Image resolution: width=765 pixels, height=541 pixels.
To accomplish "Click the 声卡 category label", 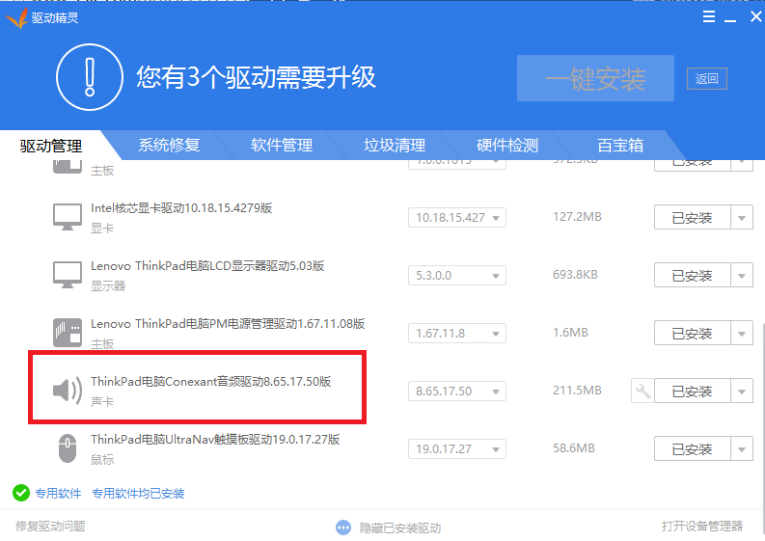I will (x=102, y=402).
